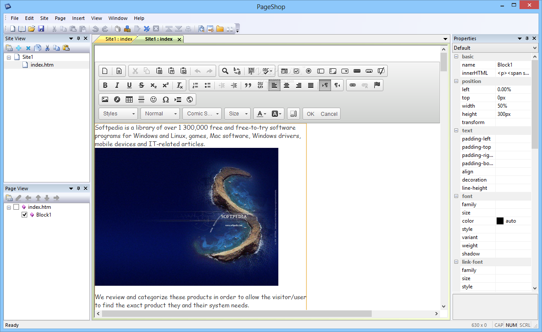The height and width of the screenshot is (332, 542).
Task: Insert a bulleted list
Action: click(207, 86)
